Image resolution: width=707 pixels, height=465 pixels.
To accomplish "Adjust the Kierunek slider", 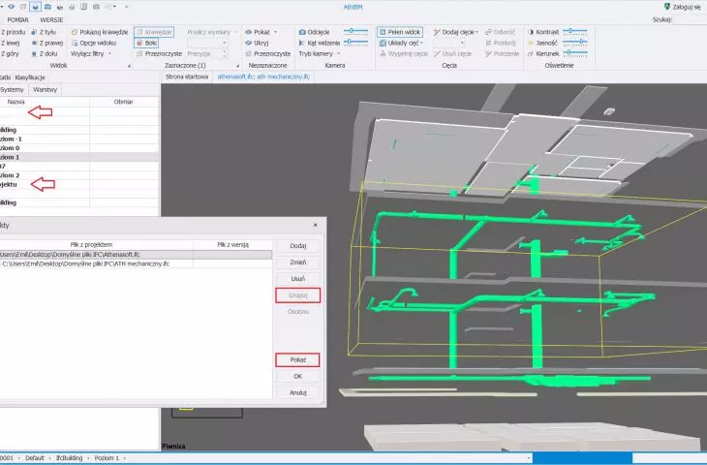I will pyautogui.click(x=574, y=52).
